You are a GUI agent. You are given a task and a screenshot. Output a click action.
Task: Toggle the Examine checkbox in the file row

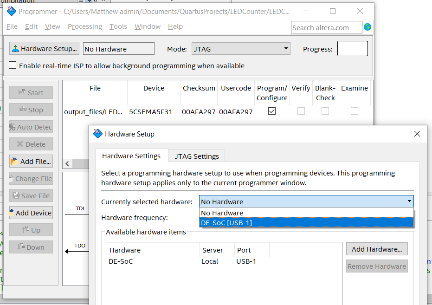(355, 111)
